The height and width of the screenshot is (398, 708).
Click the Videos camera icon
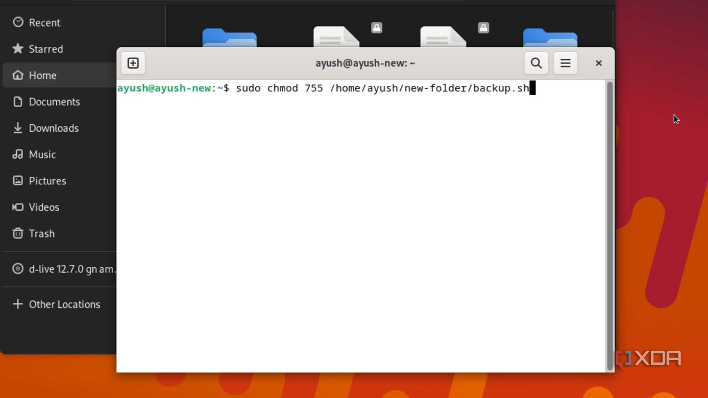pyautogui.click(x=18, y=207)
